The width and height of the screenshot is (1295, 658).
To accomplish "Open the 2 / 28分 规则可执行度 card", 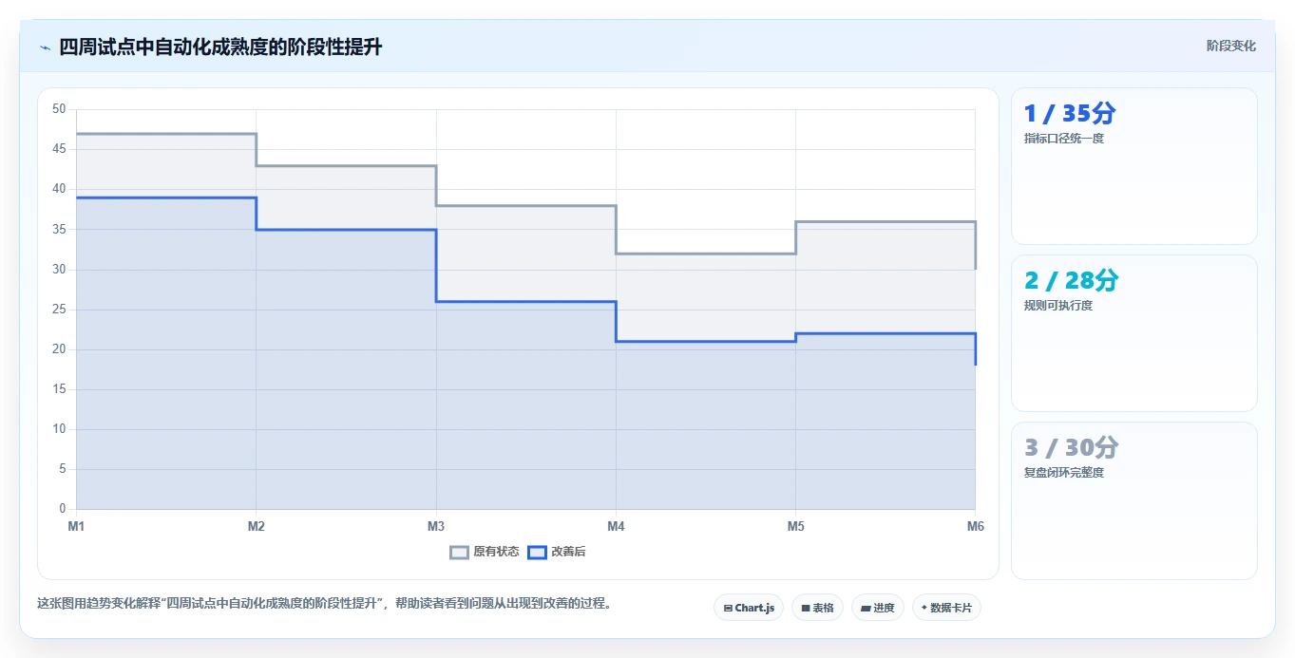I will 1134,333.
